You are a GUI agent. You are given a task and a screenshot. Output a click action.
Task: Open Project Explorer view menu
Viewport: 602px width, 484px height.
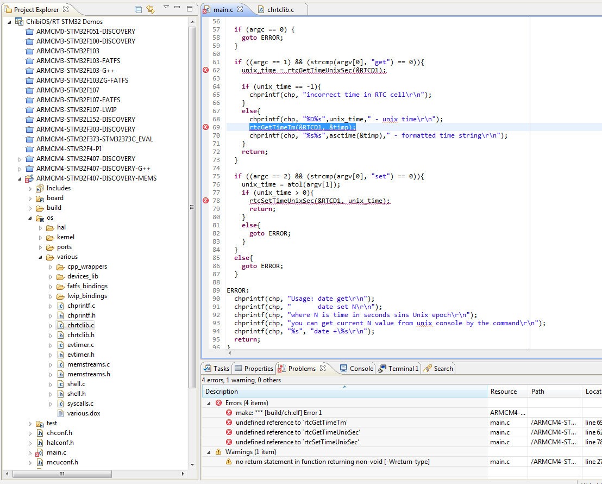click(x=166, y=7)
